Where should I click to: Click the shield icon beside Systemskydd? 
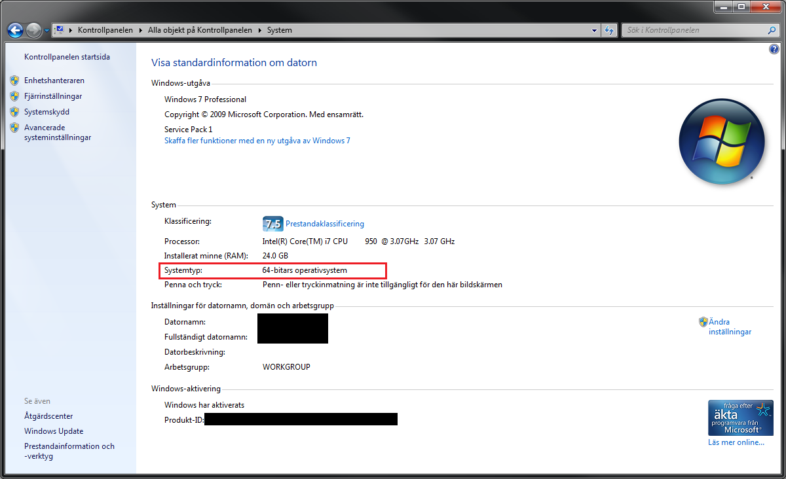point(14,112)
